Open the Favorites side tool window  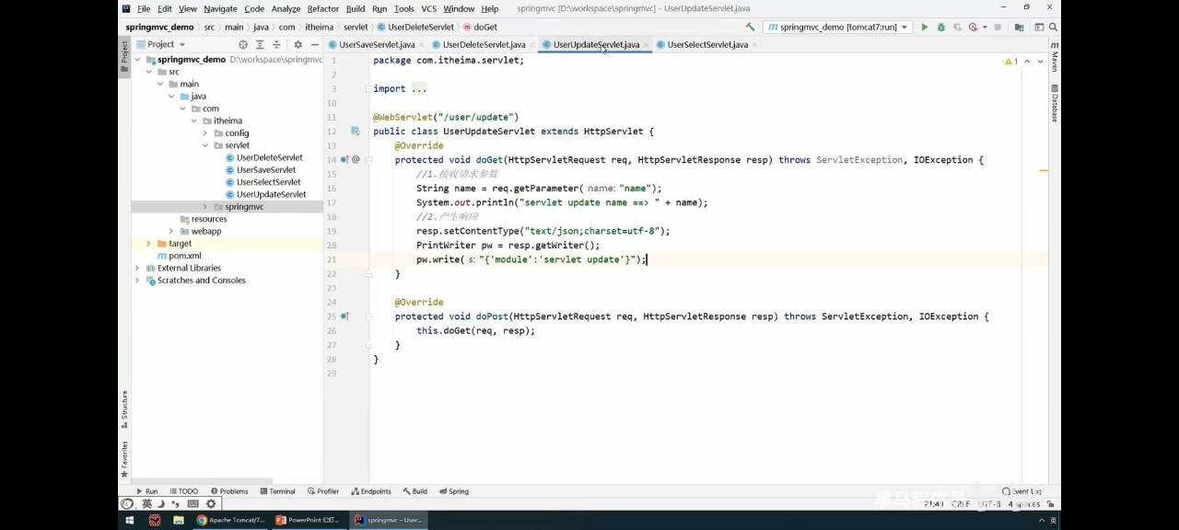[124, 458]
